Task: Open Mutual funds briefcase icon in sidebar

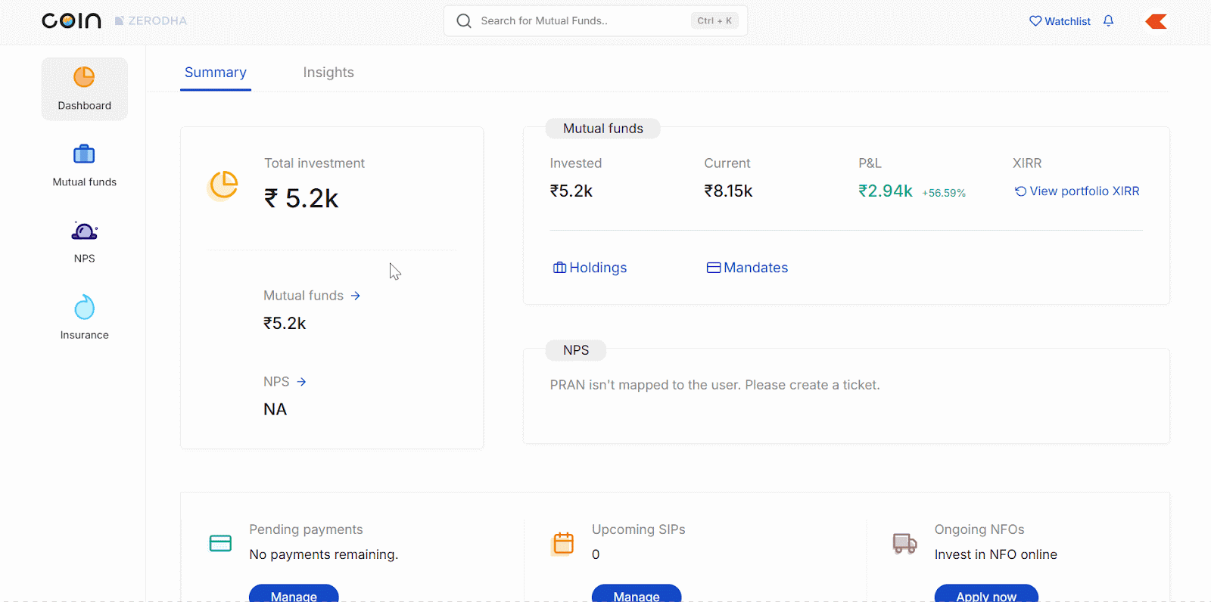Action: 84,154
